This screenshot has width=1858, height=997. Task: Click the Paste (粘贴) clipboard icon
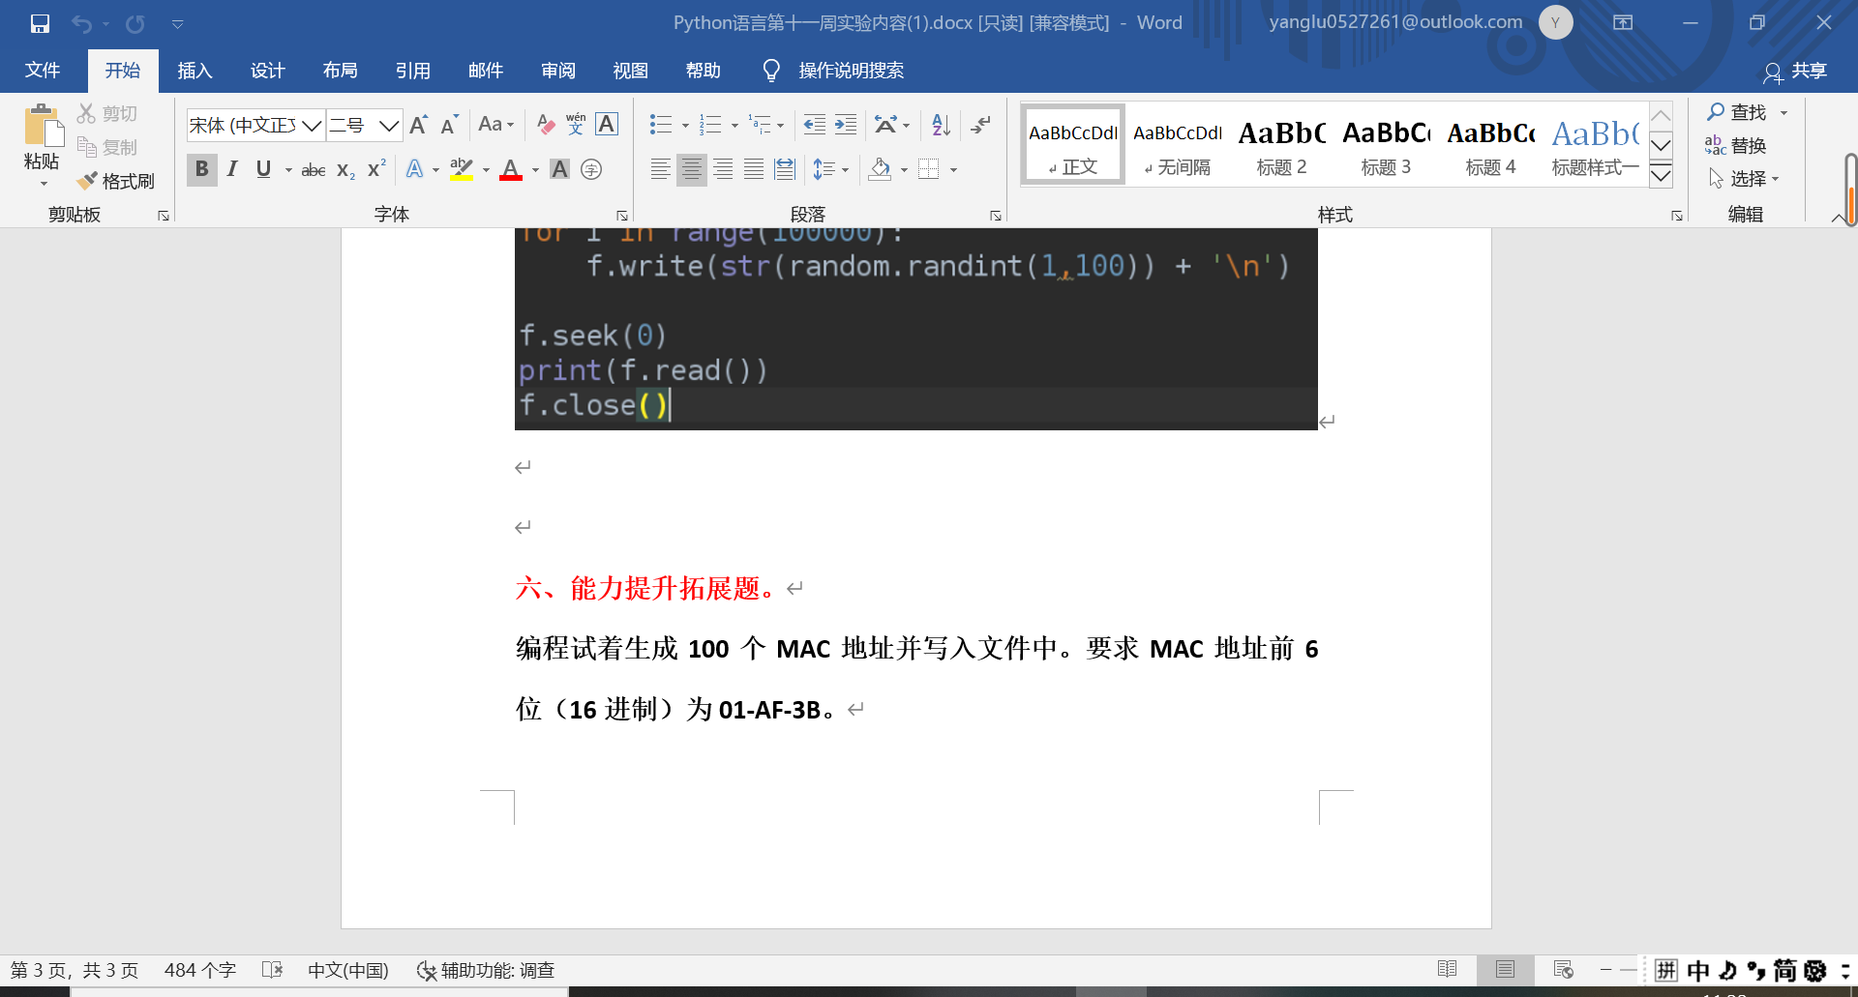click(42, 127)
